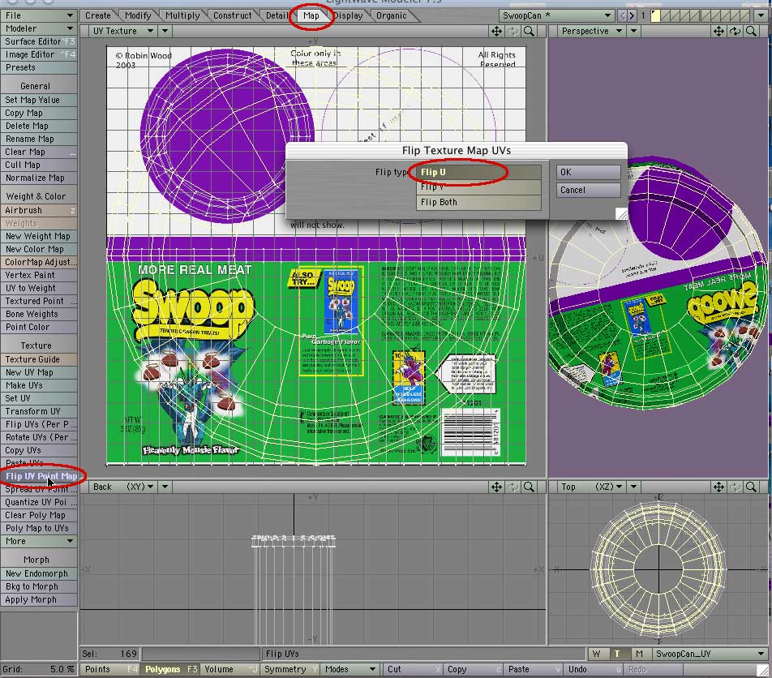Click the Make UVs button
The image size is (772, 678).
39,385
